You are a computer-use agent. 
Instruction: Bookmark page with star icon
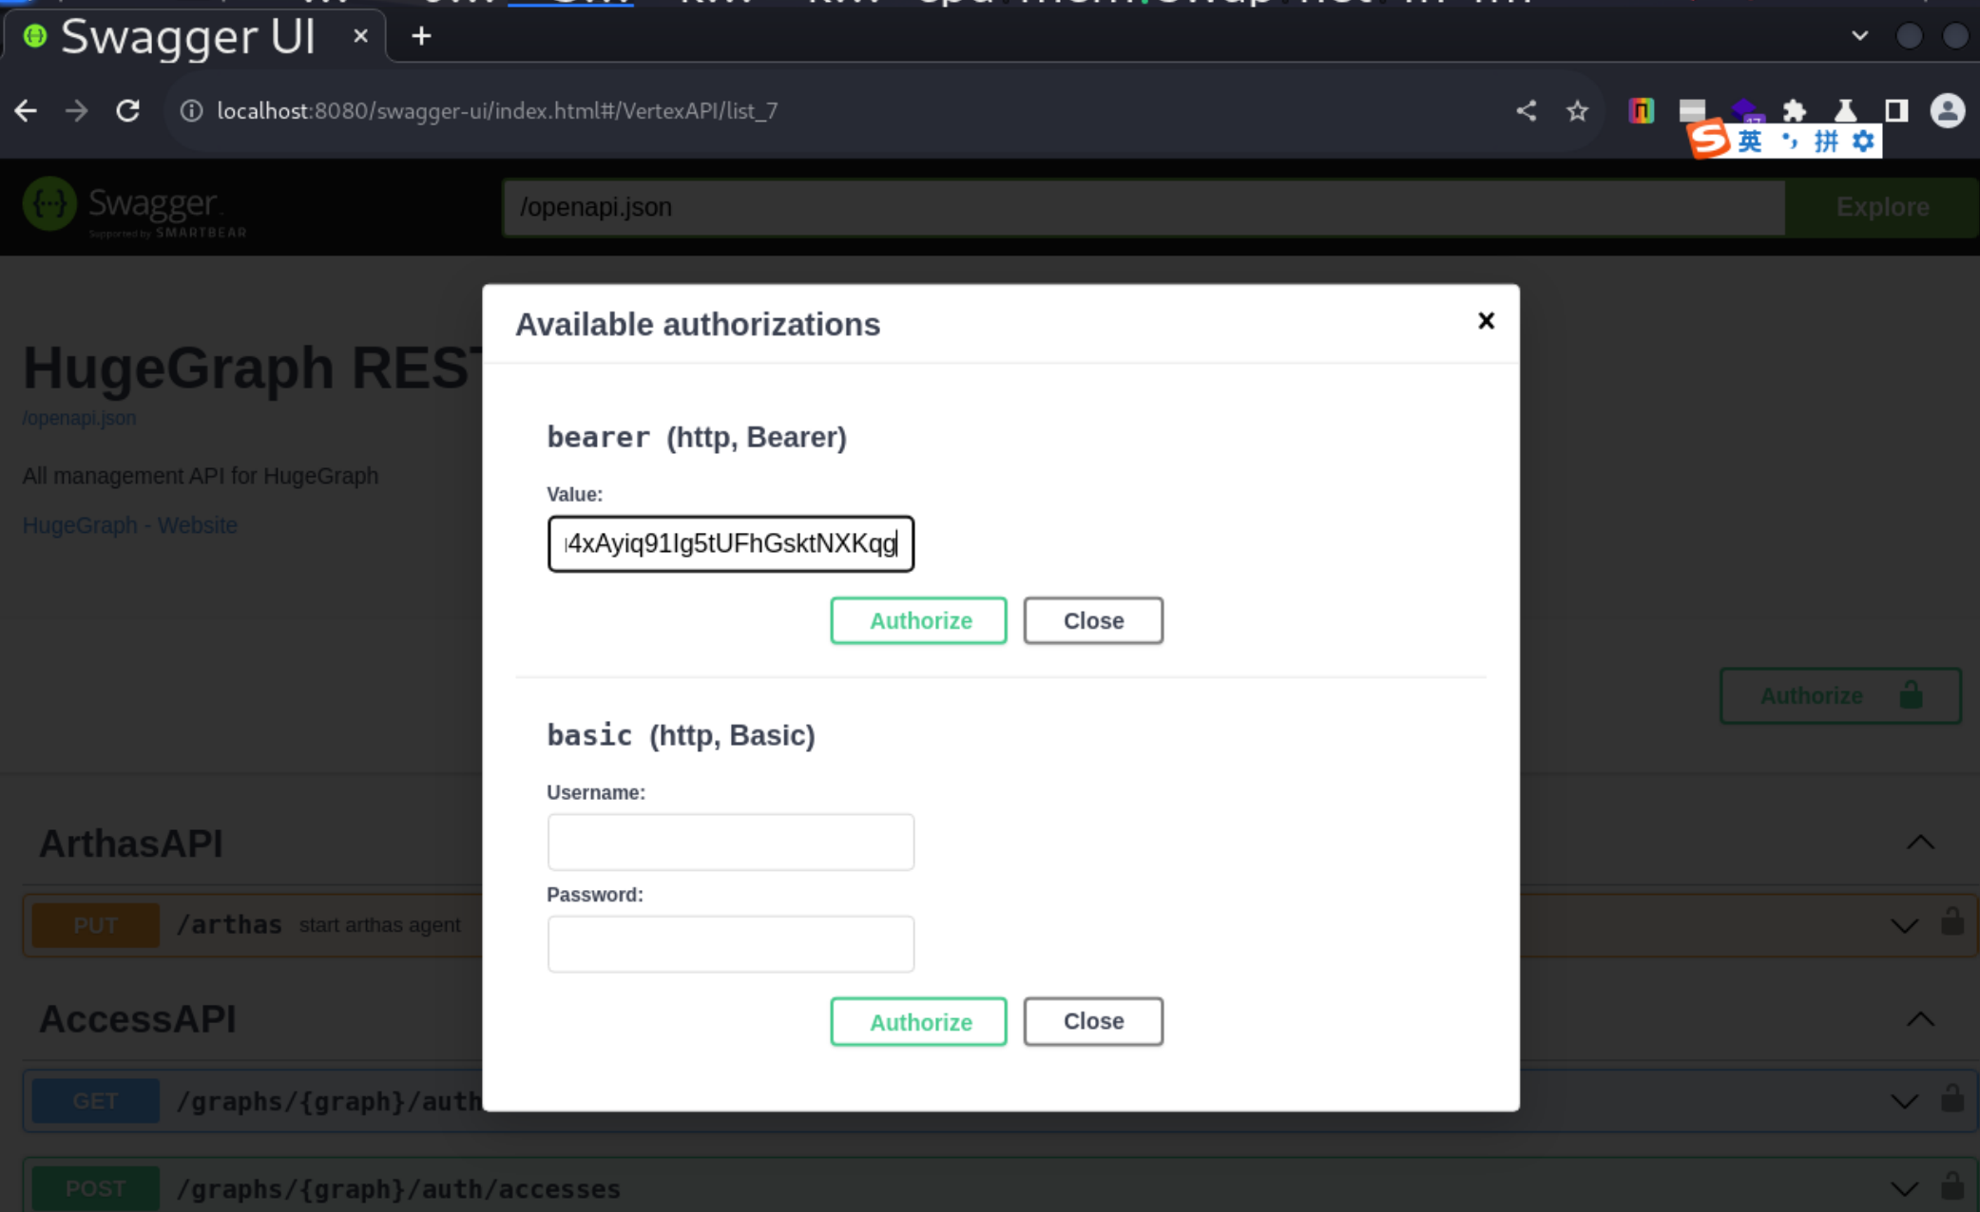click(1577, 111)
